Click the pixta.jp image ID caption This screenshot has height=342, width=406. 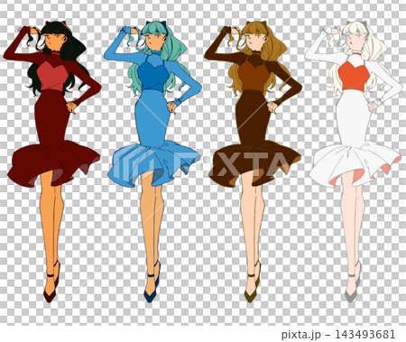click(x=338, y=334)
